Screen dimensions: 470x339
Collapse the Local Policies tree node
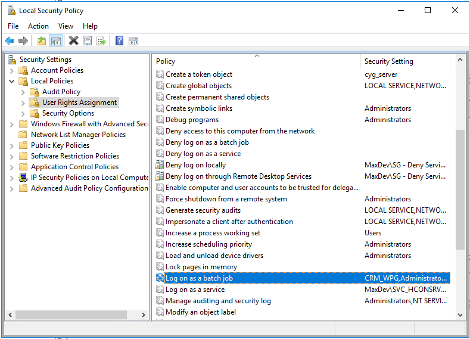click(12, 81)
